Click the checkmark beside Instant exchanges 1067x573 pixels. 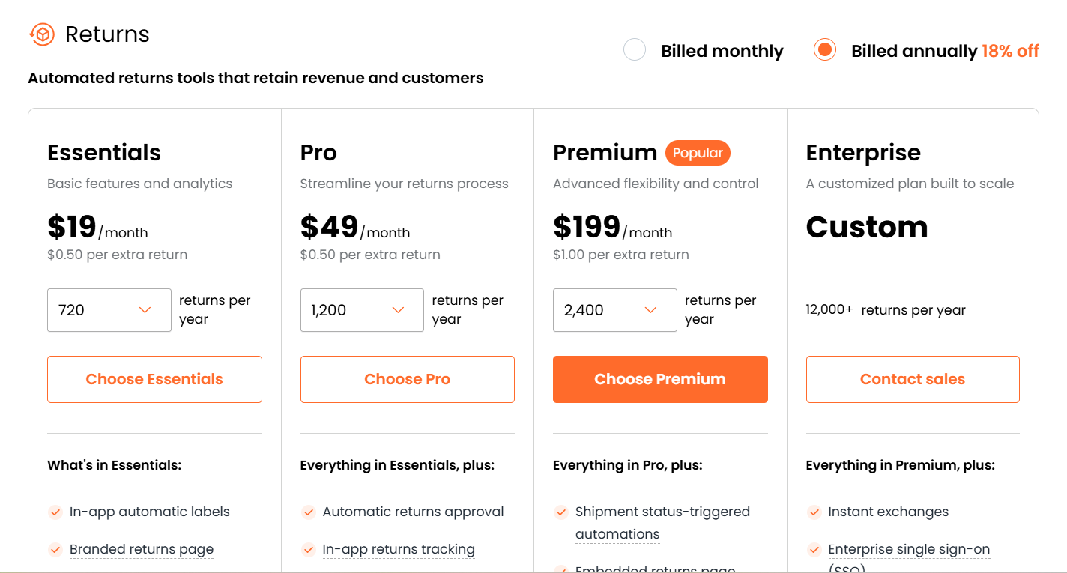point(814,512)
